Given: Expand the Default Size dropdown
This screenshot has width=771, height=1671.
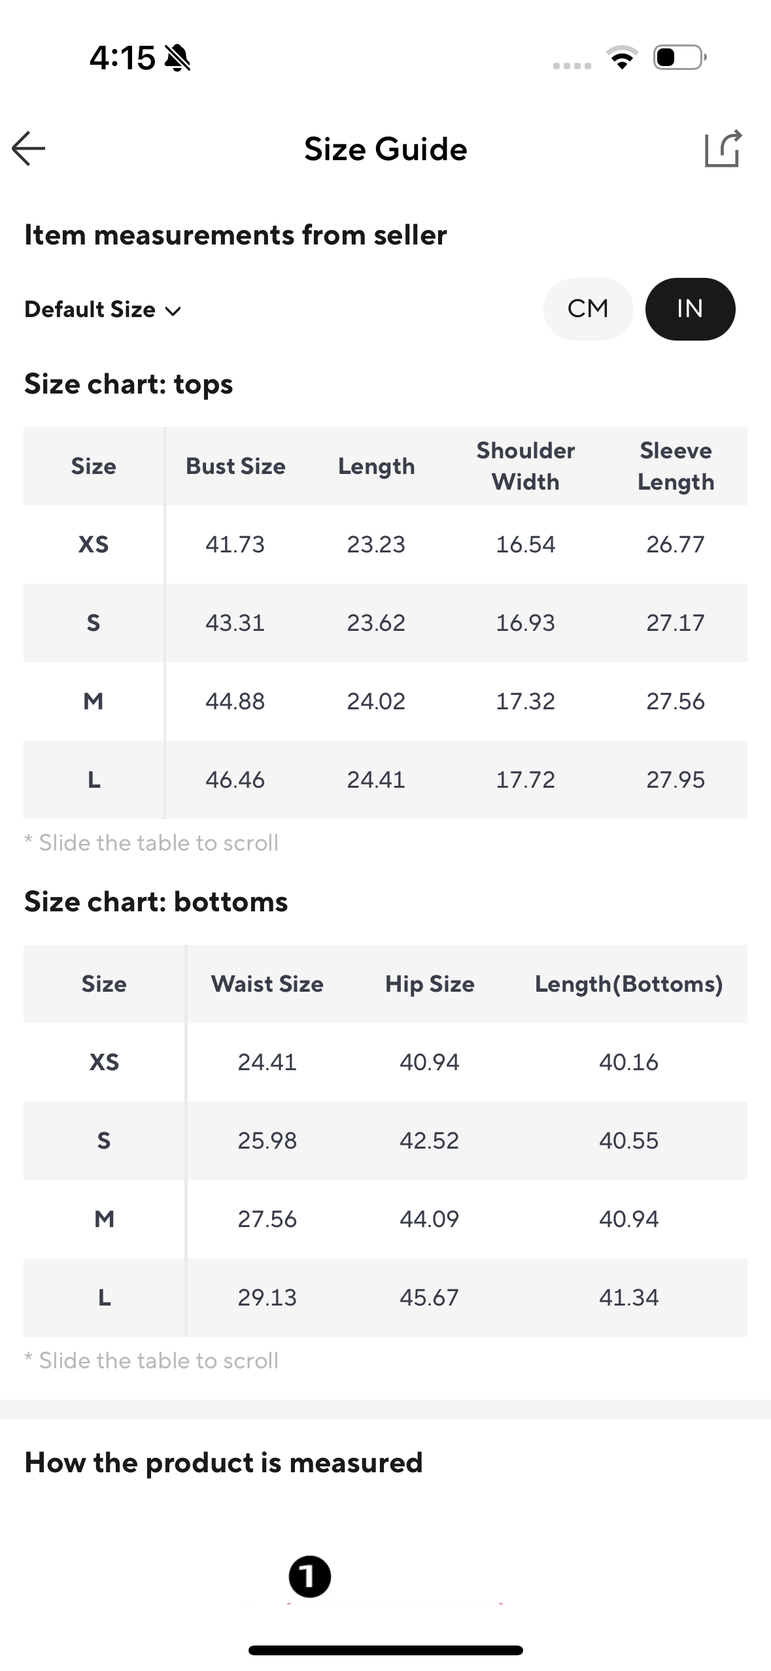Looking at the screenshot, I should tap(90, 309).
